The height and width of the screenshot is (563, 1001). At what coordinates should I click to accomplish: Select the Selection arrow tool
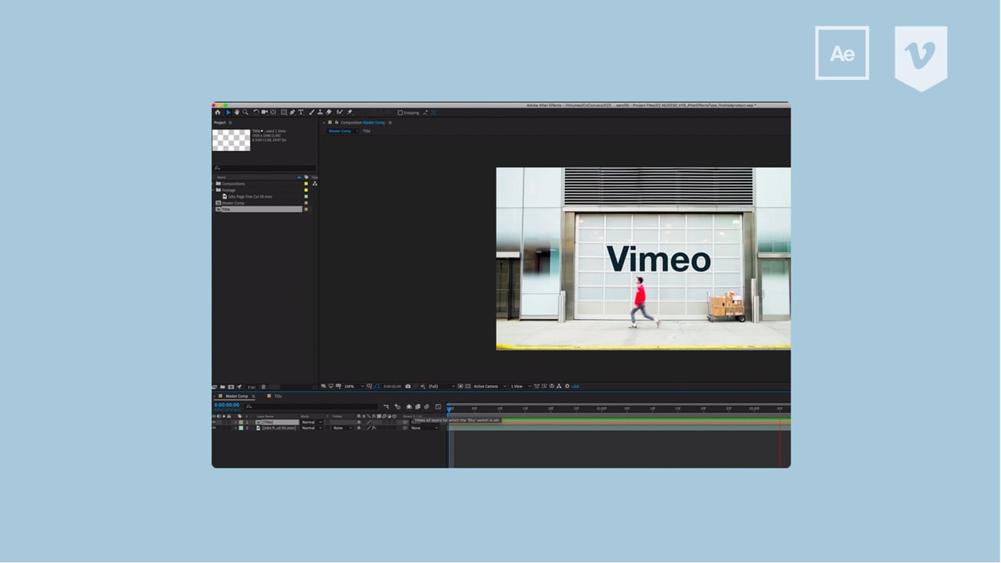click(228, 113)
